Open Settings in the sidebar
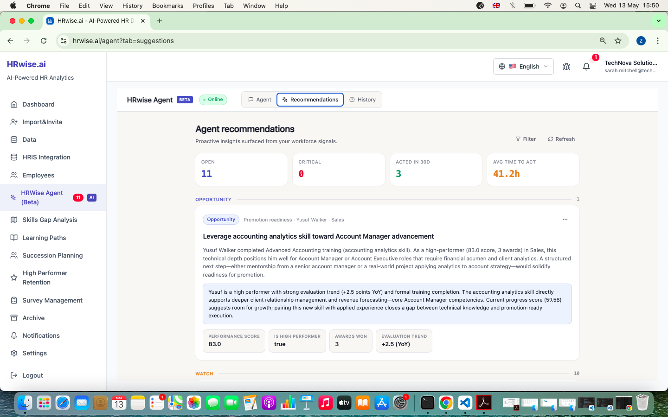 pyautogui.click(x=53, y=353)
